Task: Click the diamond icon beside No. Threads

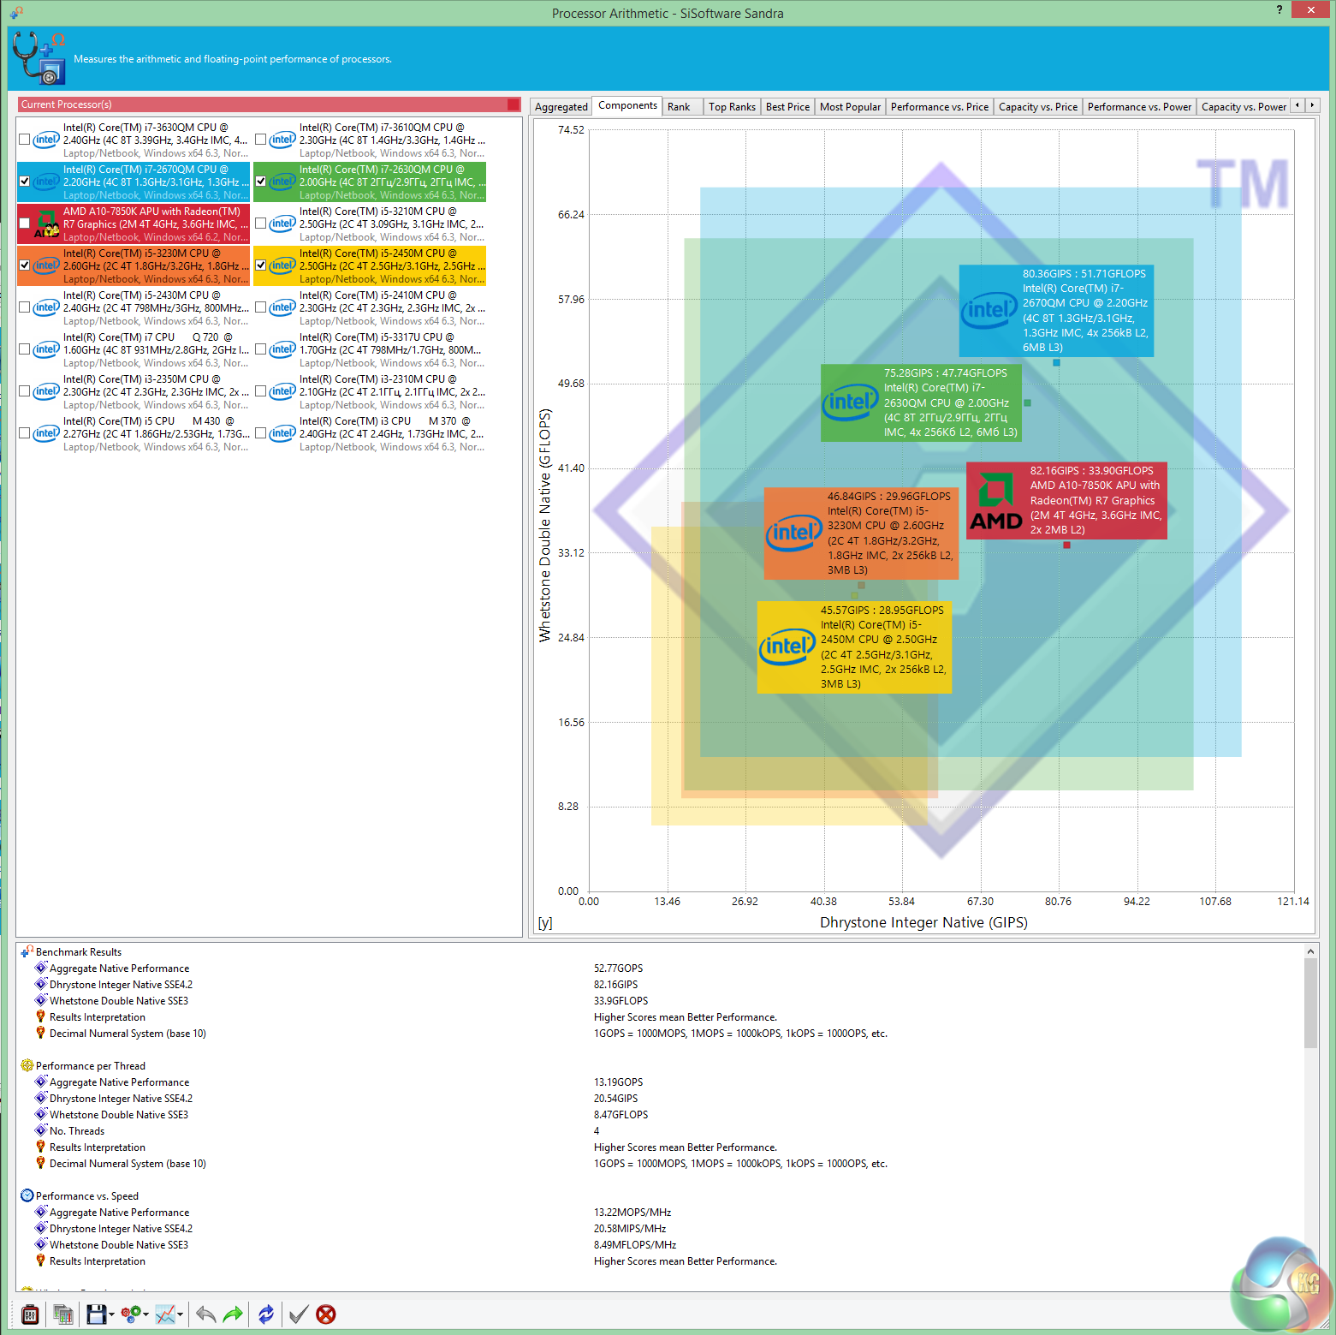Action: [40, 1130]
